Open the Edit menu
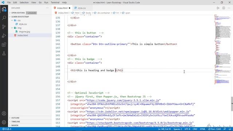233x131 pixels. coord(15,3)
